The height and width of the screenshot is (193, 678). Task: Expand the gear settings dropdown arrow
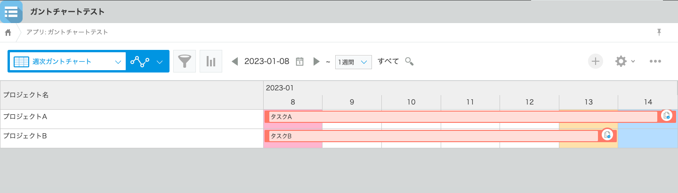click(633, 62)
